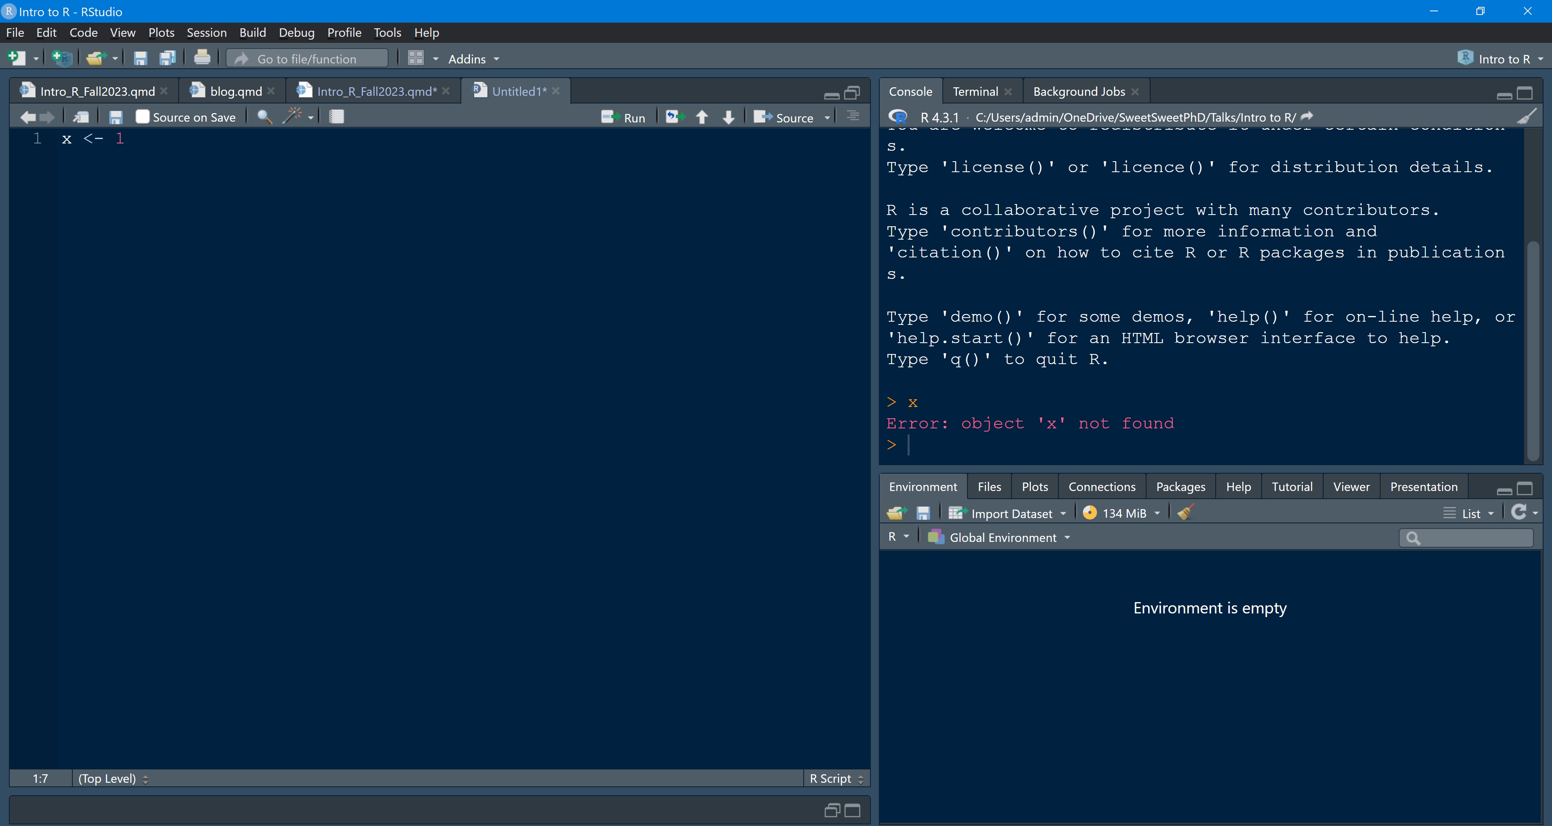Click the Go to file/function field

[x=307, y=59]
